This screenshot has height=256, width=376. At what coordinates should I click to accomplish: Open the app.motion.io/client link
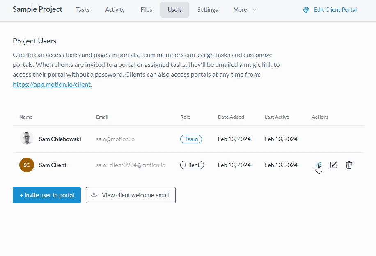click(52, 85)
